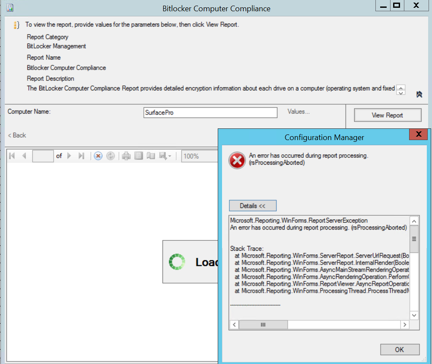Refresh the report using the toolbar icon
The image size is (432, 364).
click(x=111, y=156)
